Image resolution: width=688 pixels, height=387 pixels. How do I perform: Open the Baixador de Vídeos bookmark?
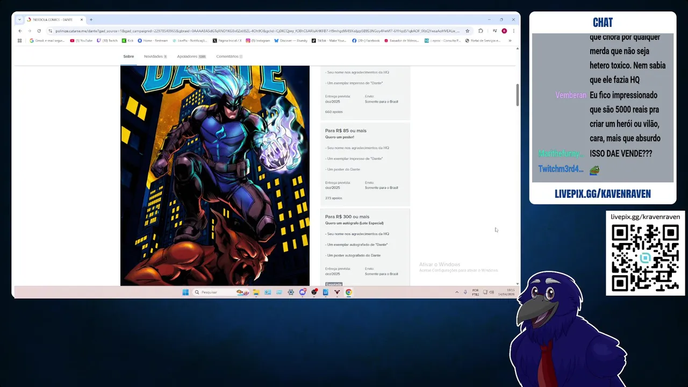point(402,40)
